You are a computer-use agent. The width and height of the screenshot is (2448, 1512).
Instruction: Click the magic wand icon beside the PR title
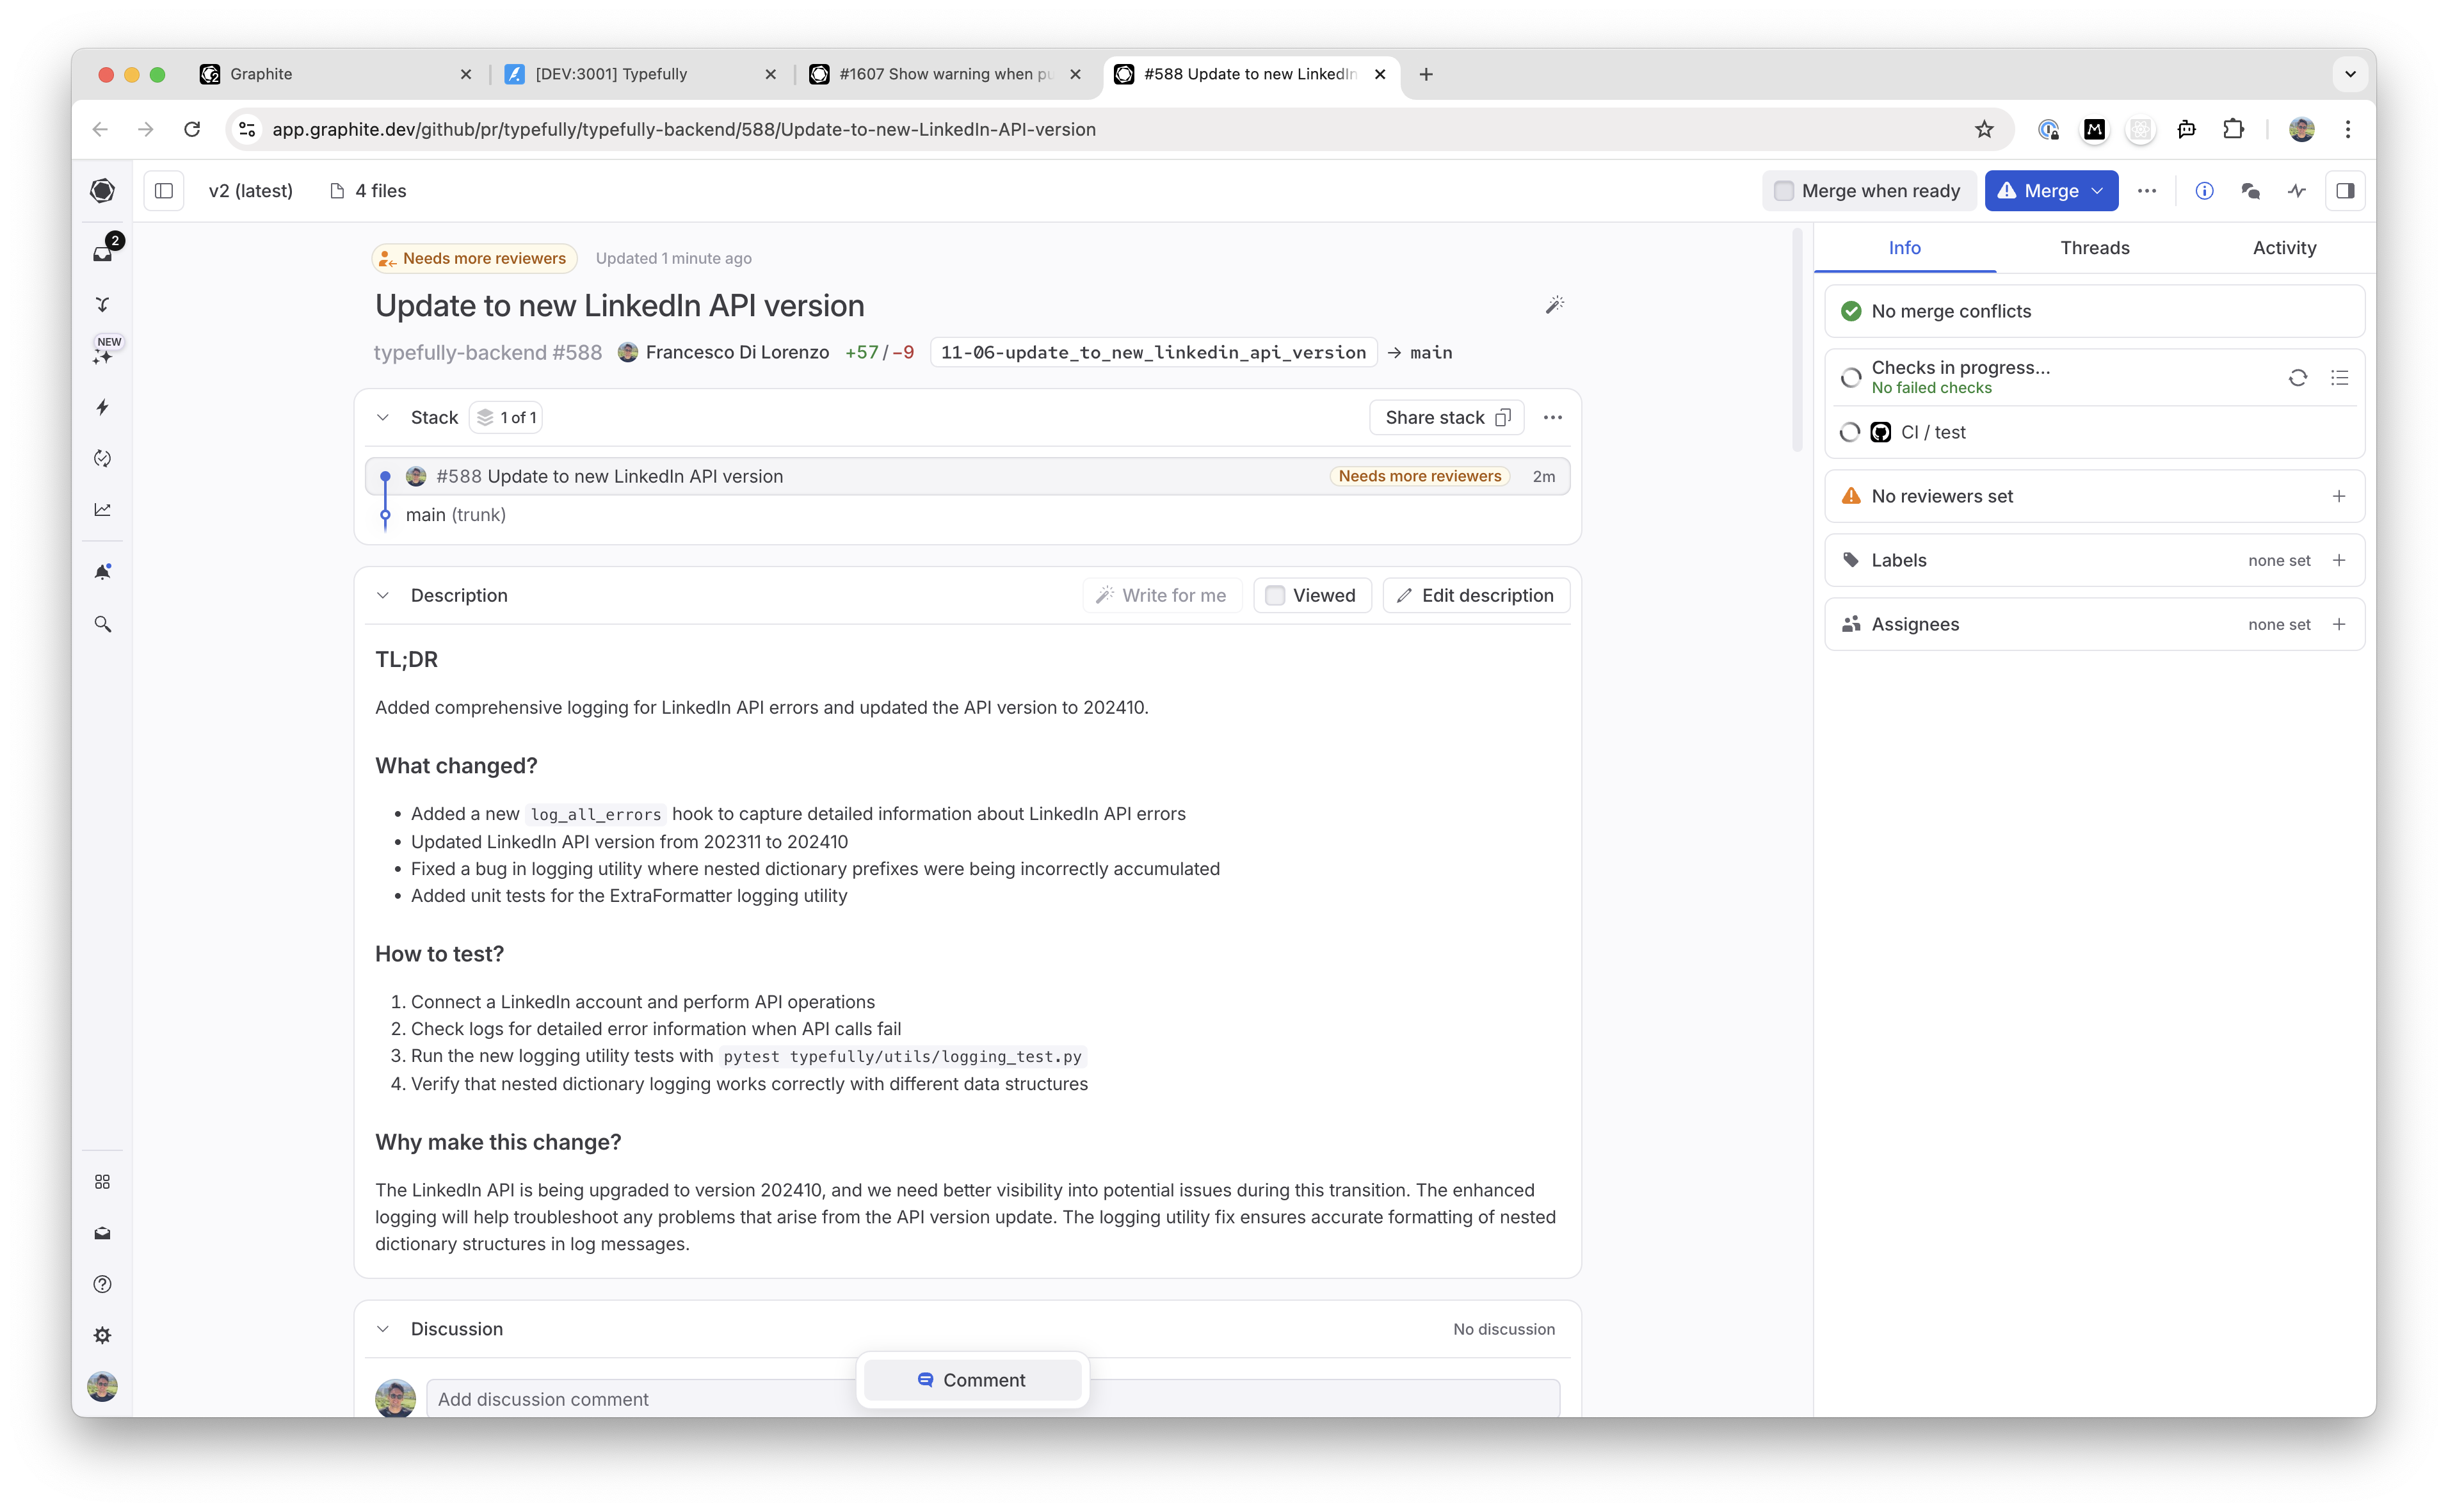pyautogui.click(x=1554, y=305)
